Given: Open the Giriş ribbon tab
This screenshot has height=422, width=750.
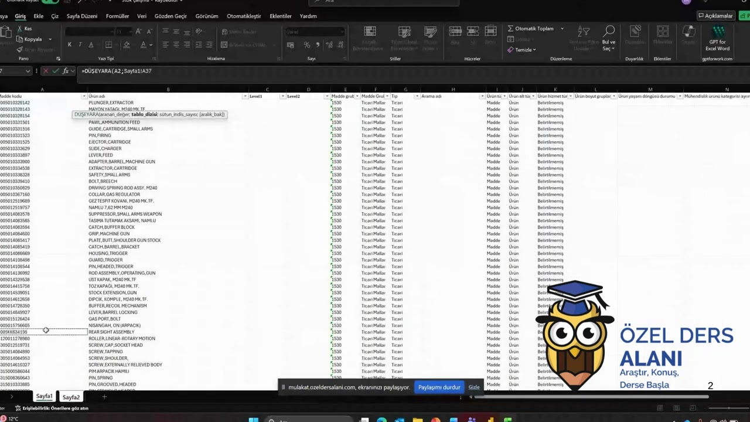Looking at the screenshot, I should coord(20,16).
